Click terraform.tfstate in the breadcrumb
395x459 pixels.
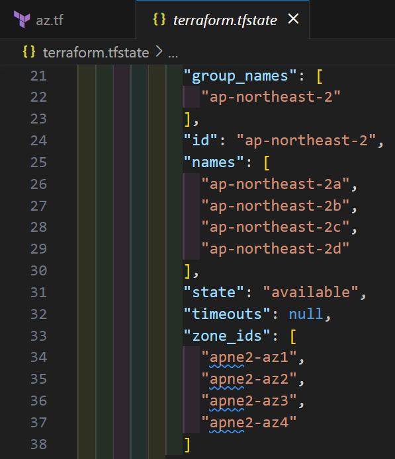96,53
